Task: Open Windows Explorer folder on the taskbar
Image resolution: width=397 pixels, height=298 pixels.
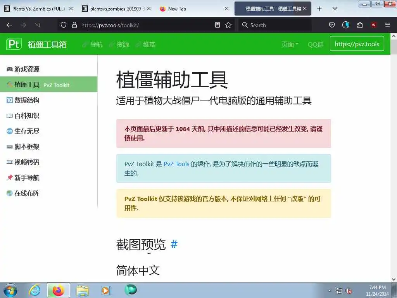Action: point(83,290)
